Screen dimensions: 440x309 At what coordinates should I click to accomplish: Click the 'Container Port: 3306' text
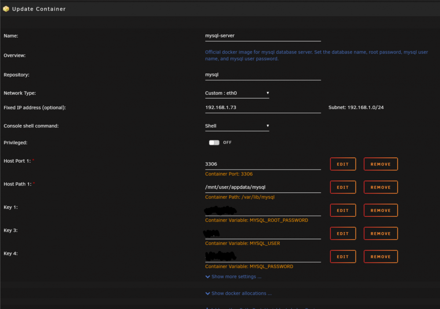point(229,174)
